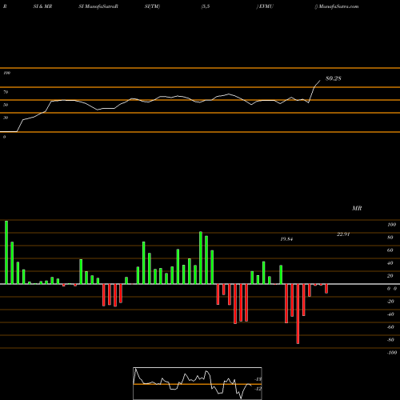Click the -18 label in mini chart

[258, 379]
